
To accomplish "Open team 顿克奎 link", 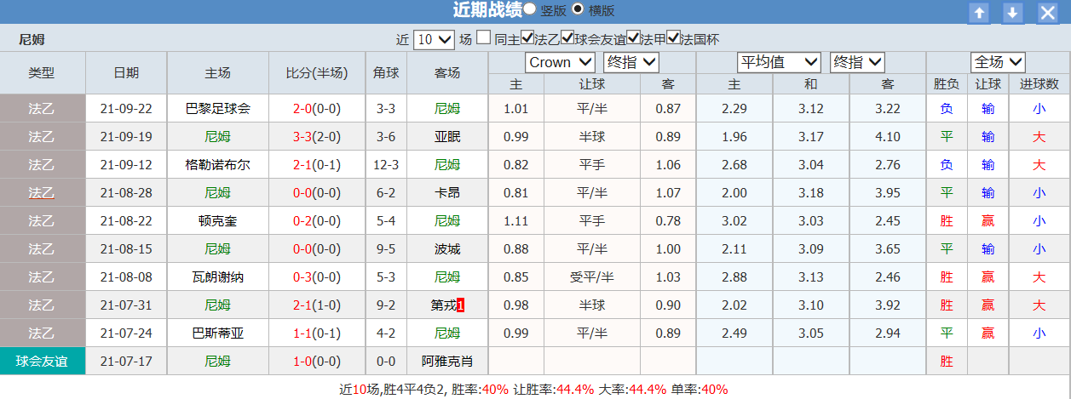I will tap(218, 221).
